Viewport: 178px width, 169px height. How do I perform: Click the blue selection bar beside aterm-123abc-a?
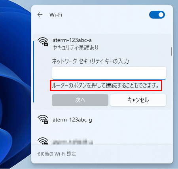coord(34,72)
